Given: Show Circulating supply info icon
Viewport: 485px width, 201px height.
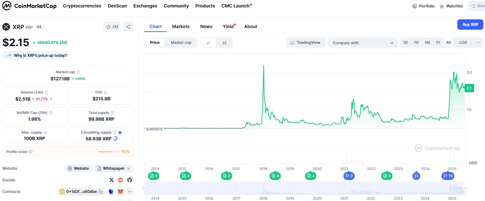Looking at the screenshot, I should (114, 133).
